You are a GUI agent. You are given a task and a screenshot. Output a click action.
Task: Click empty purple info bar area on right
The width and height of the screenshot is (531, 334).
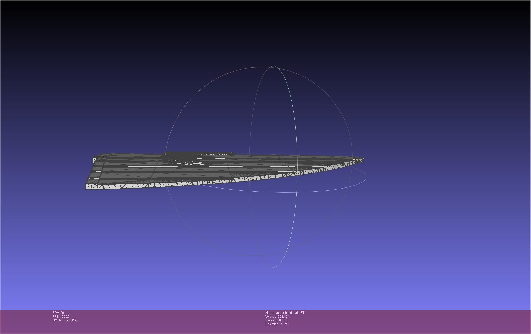[x=431, y=321]
